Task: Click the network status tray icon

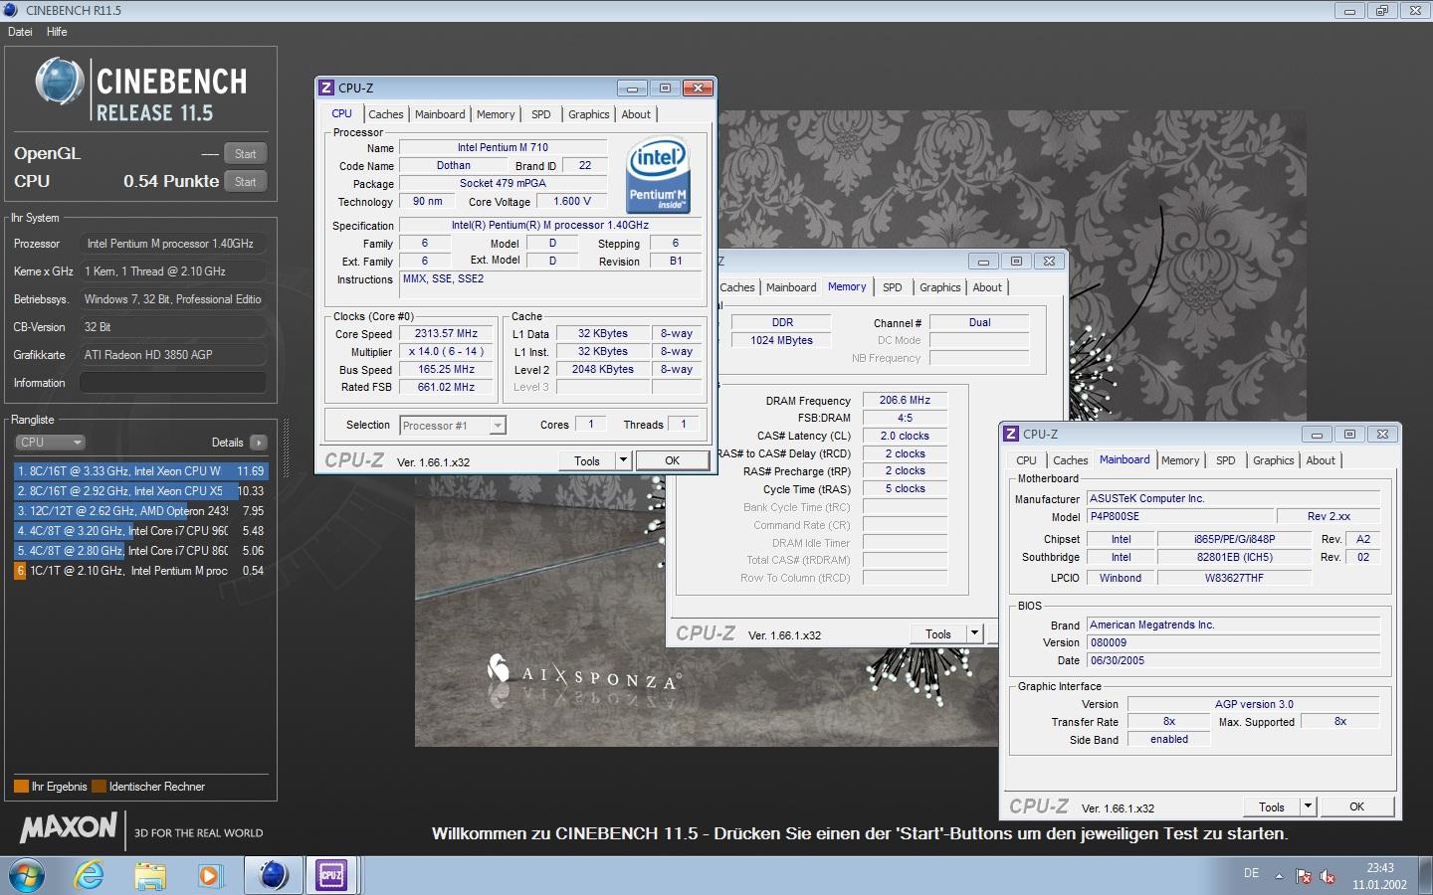Action: pyautogui.click(x=1304, y=876)
